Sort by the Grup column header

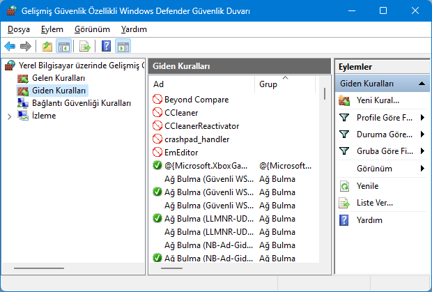point(284,84)
